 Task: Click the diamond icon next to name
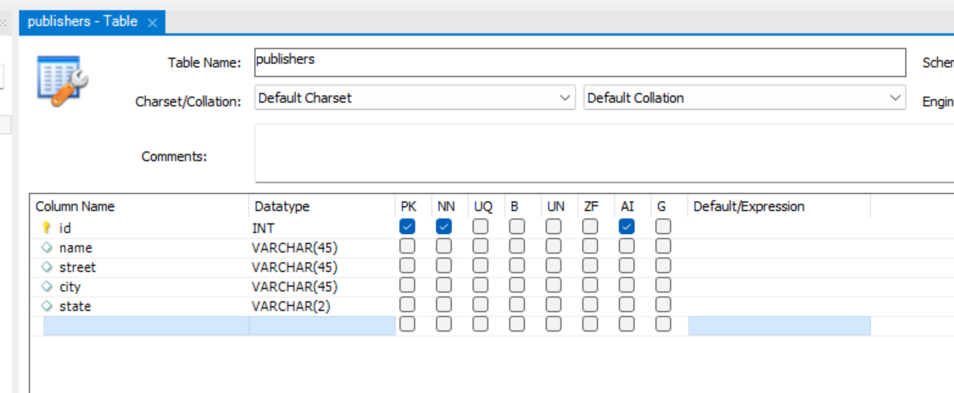pos(46,248)
